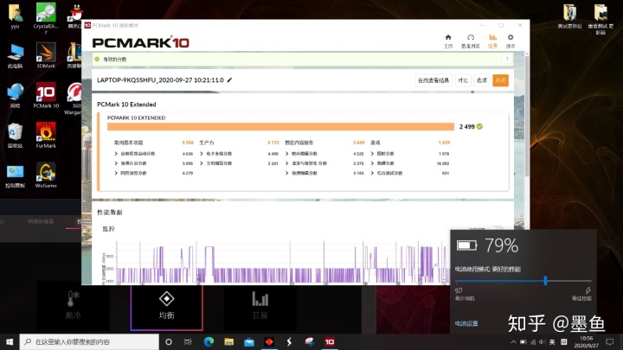The image size is (623, 350).
Task: Adjust the battery power mode slider
Action: coord(545,281)
